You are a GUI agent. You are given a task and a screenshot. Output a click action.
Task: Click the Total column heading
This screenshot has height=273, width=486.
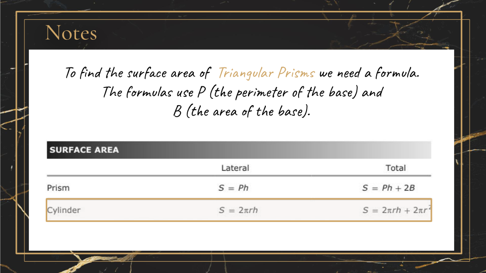396,168
